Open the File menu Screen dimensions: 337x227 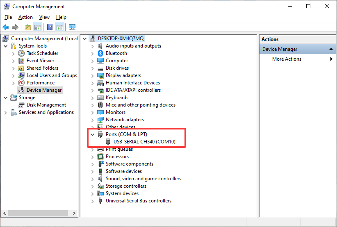(x=8, y=17)
